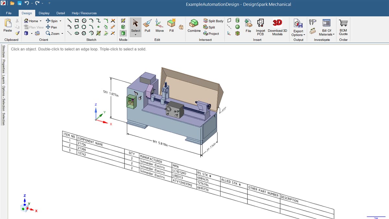Undo the last action

27,4
